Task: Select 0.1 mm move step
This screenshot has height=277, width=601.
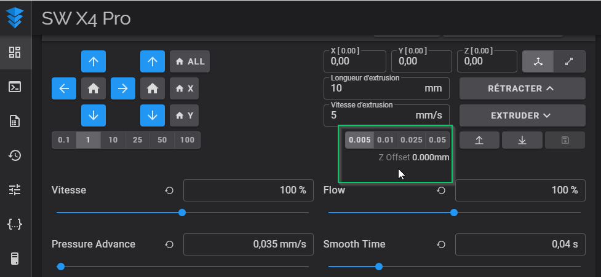Action: (x=64, y=140)
